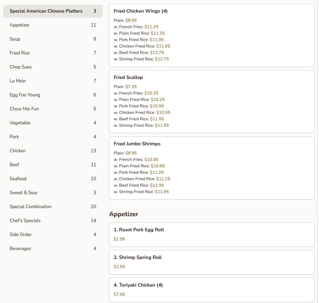Open Chef's Specials category
Viewport: 323px width, 303px height.
pos(53,221)
